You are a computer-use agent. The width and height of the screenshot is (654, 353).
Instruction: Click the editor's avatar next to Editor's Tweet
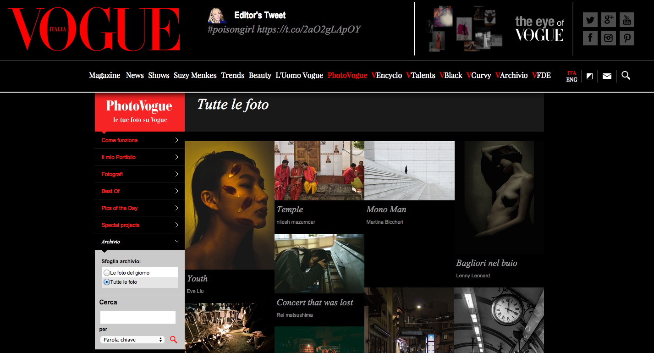(x=218, y=16)
